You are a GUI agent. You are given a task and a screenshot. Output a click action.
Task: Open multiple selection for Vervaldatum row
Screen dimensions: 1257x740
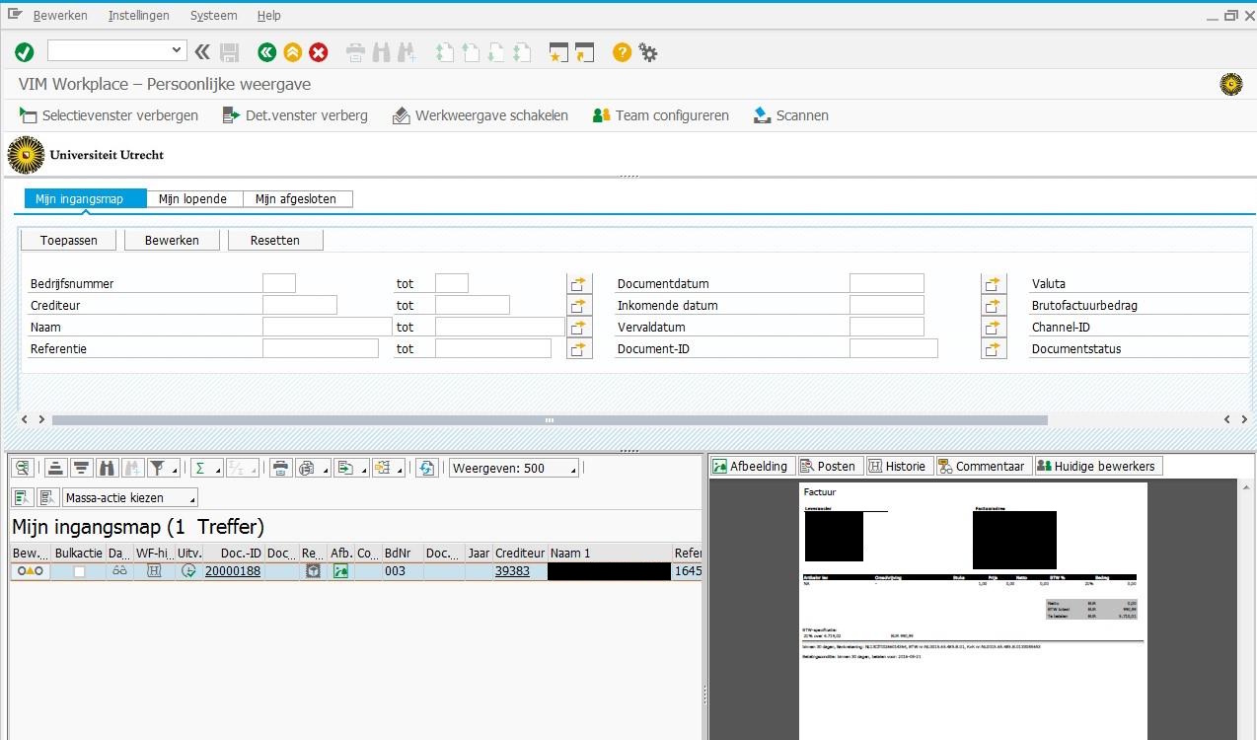click(x=994, y=328)
